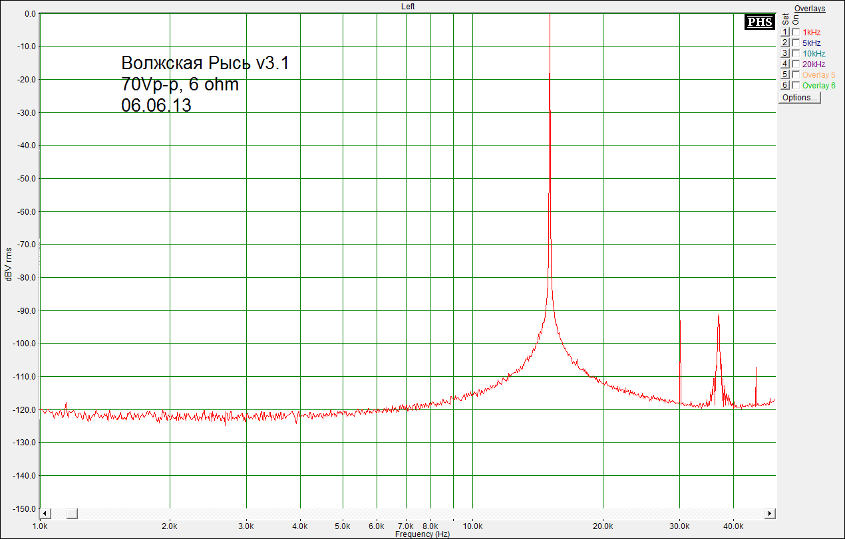Click the 40.0k frequency axis label

[733, 525]
